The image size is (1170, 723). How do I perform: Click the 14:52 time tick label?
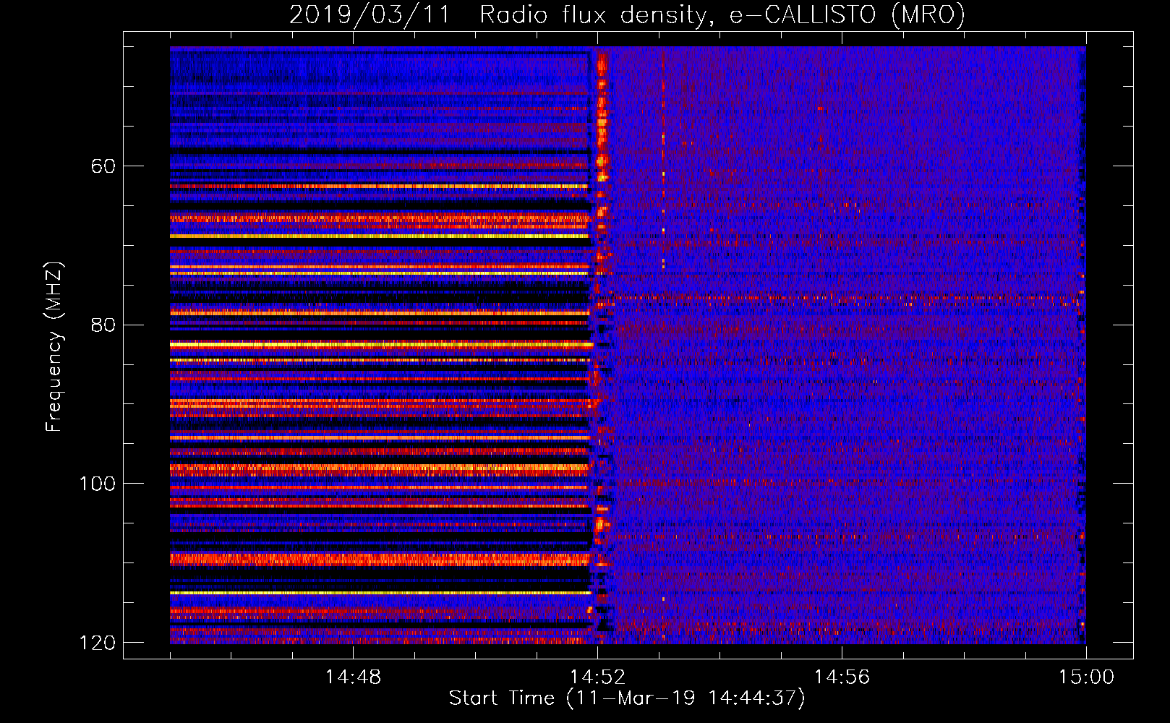coord(597,677)
